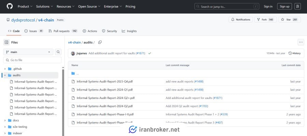The height and width of the screenshot is (136, 307).
Task: Go to parent directory row
Action: tap(186, 73)
